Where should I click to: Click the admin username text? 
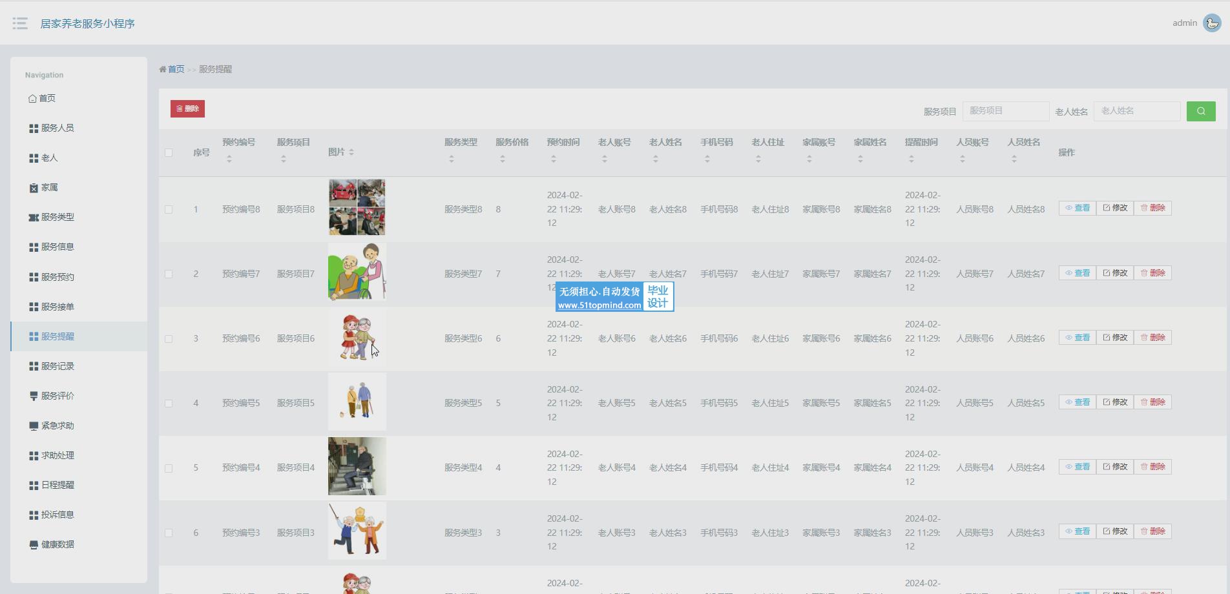point(1185,23)
